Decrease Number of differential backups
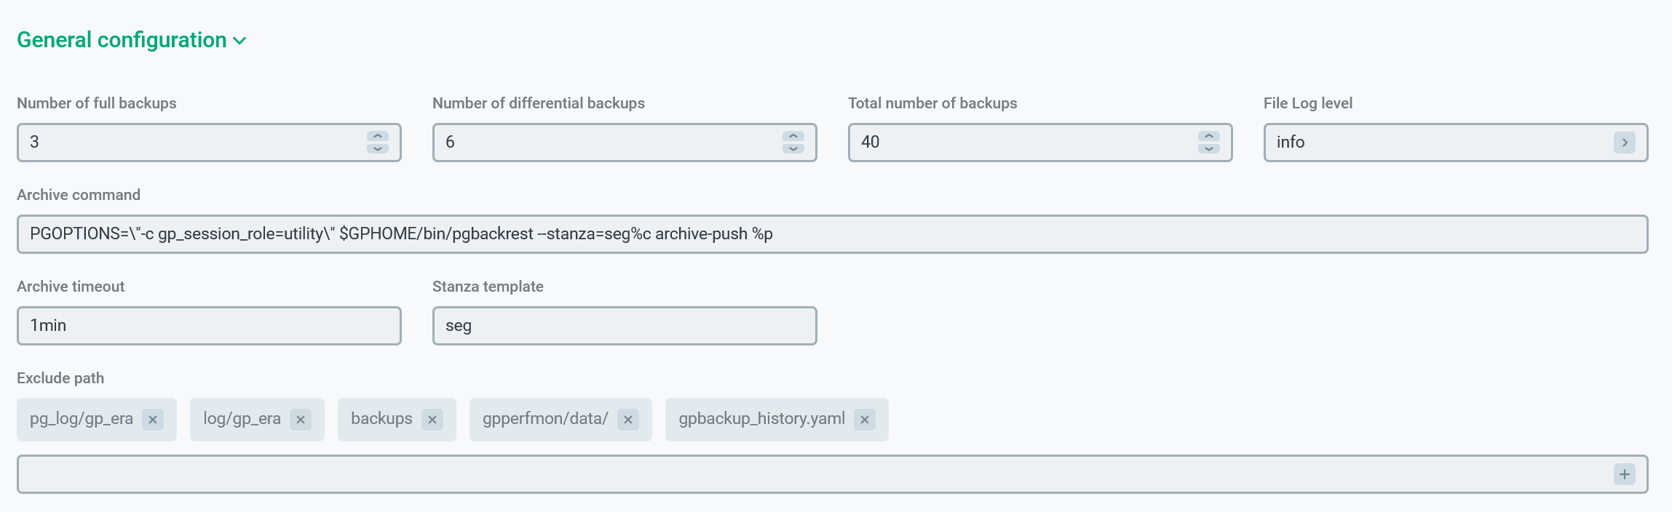The width and height of the screenshot is (1672, 512). (793, 148)
